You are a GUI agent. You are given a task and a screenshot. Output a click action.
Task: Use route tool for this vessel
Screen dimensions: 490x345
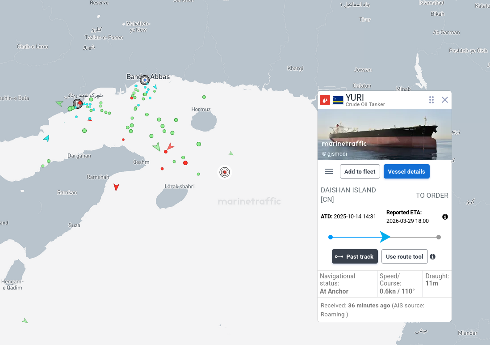click(x=404, y=256)
